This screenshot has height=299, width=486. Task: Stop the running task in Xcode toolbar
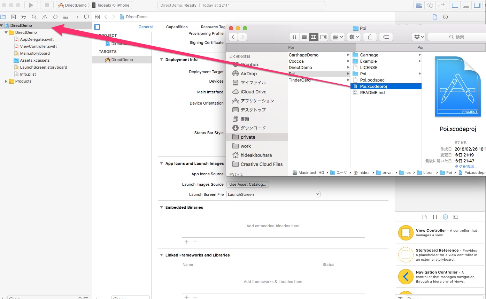47,5
